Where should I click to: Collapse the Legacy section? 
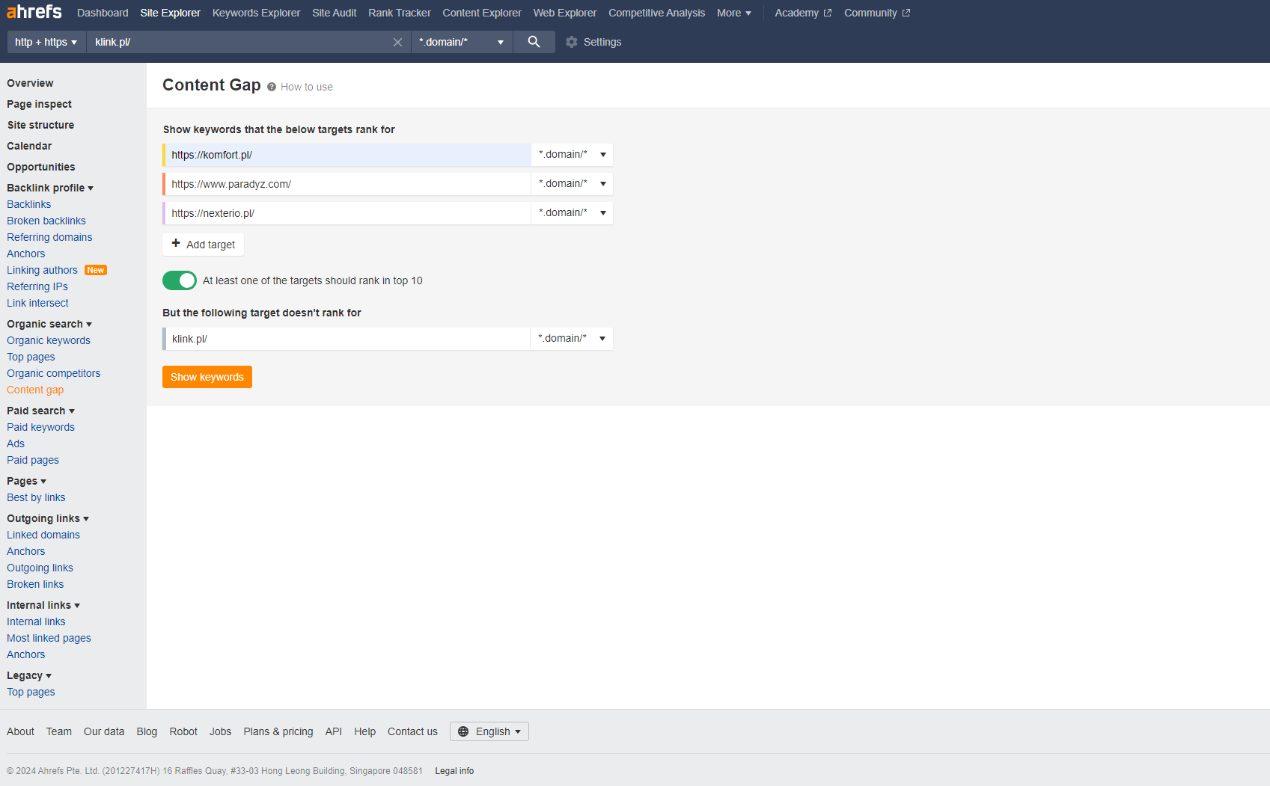click(x=29, y=675)
